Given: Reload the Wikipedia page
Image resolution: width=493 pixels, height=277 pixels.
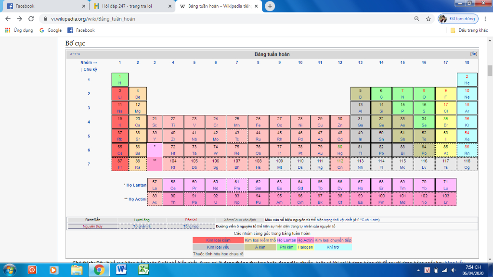Looking at the screenshot, I should 31,19.
